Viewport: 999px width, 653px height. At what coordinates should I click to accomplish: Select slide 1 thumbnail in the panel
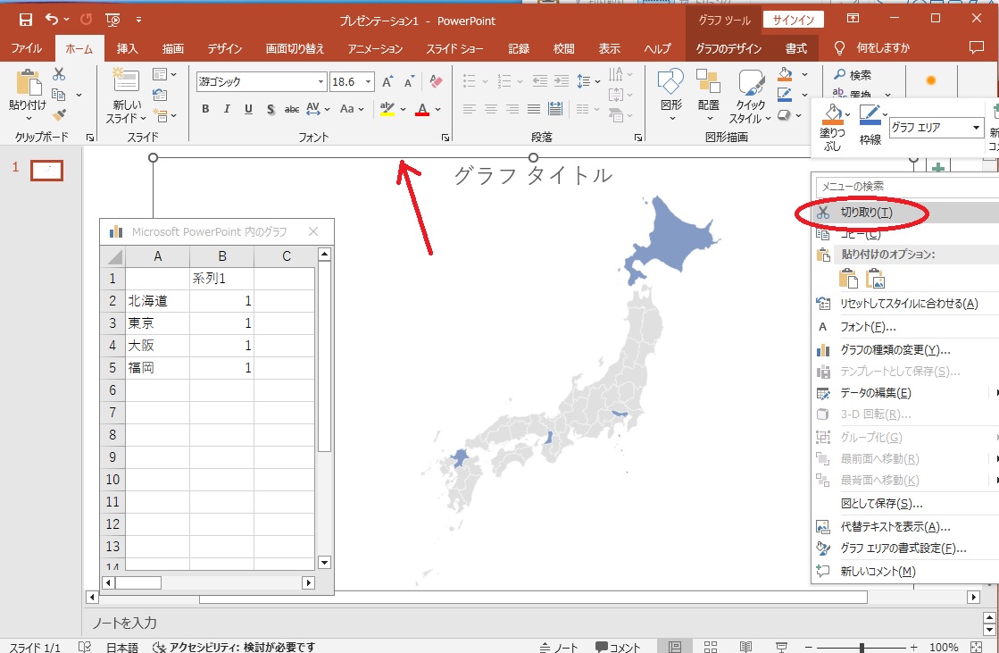tap(46, 170)
